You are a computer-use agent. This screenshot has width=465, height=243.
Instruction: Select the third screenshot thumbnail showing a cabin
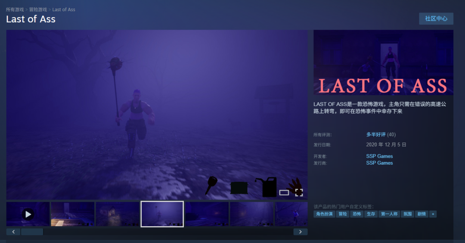tap(118, 214)
